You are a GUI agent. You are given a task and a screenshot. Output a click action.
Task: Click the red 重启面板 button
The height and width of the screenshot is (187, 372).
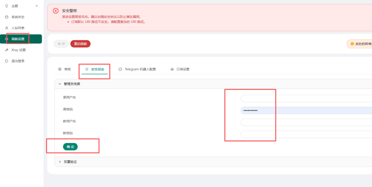80,44
